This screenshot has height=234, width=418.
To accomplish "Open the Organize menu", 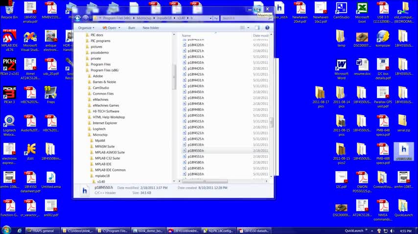I will [86, 28].
